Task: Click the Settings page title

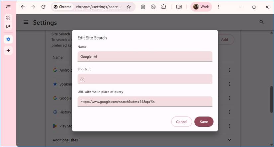Action: coord(45,23)
